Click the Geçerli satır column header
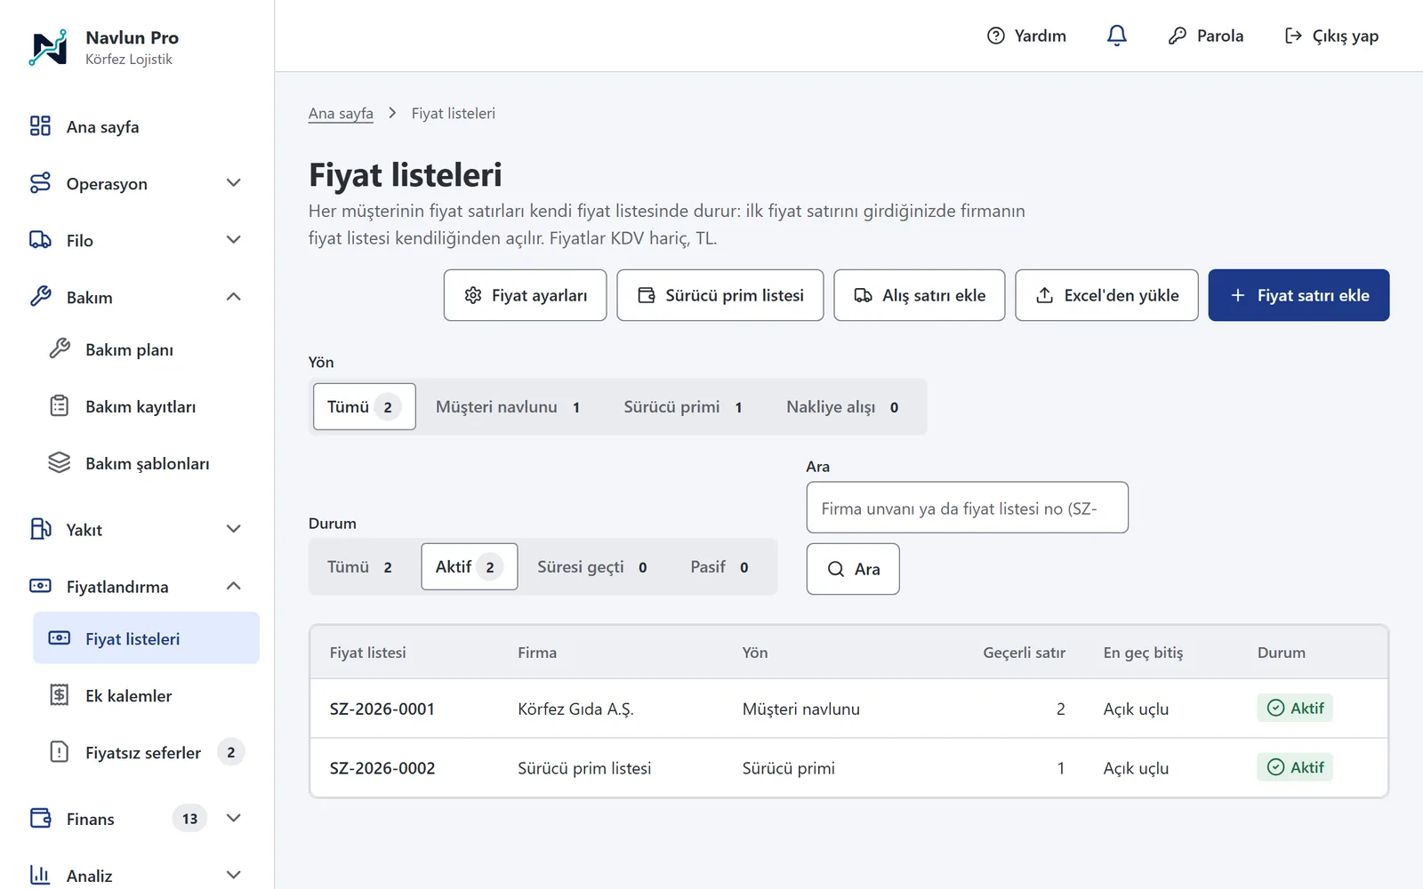Viewport: 1423px width, 889px height. click(1024, 653)
